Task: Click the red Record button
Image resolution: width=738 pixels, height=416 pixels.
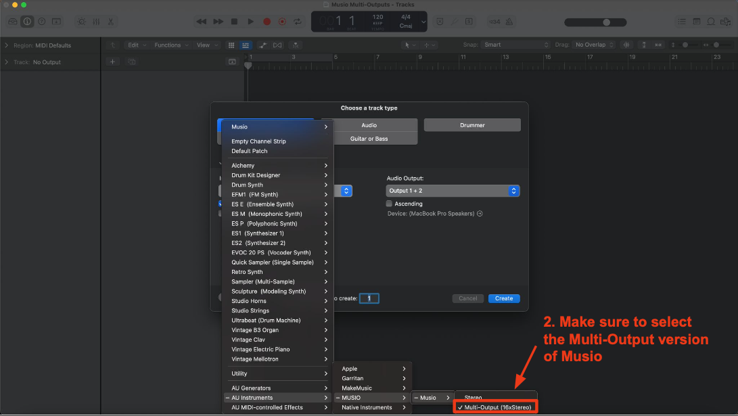Action: 267,22
